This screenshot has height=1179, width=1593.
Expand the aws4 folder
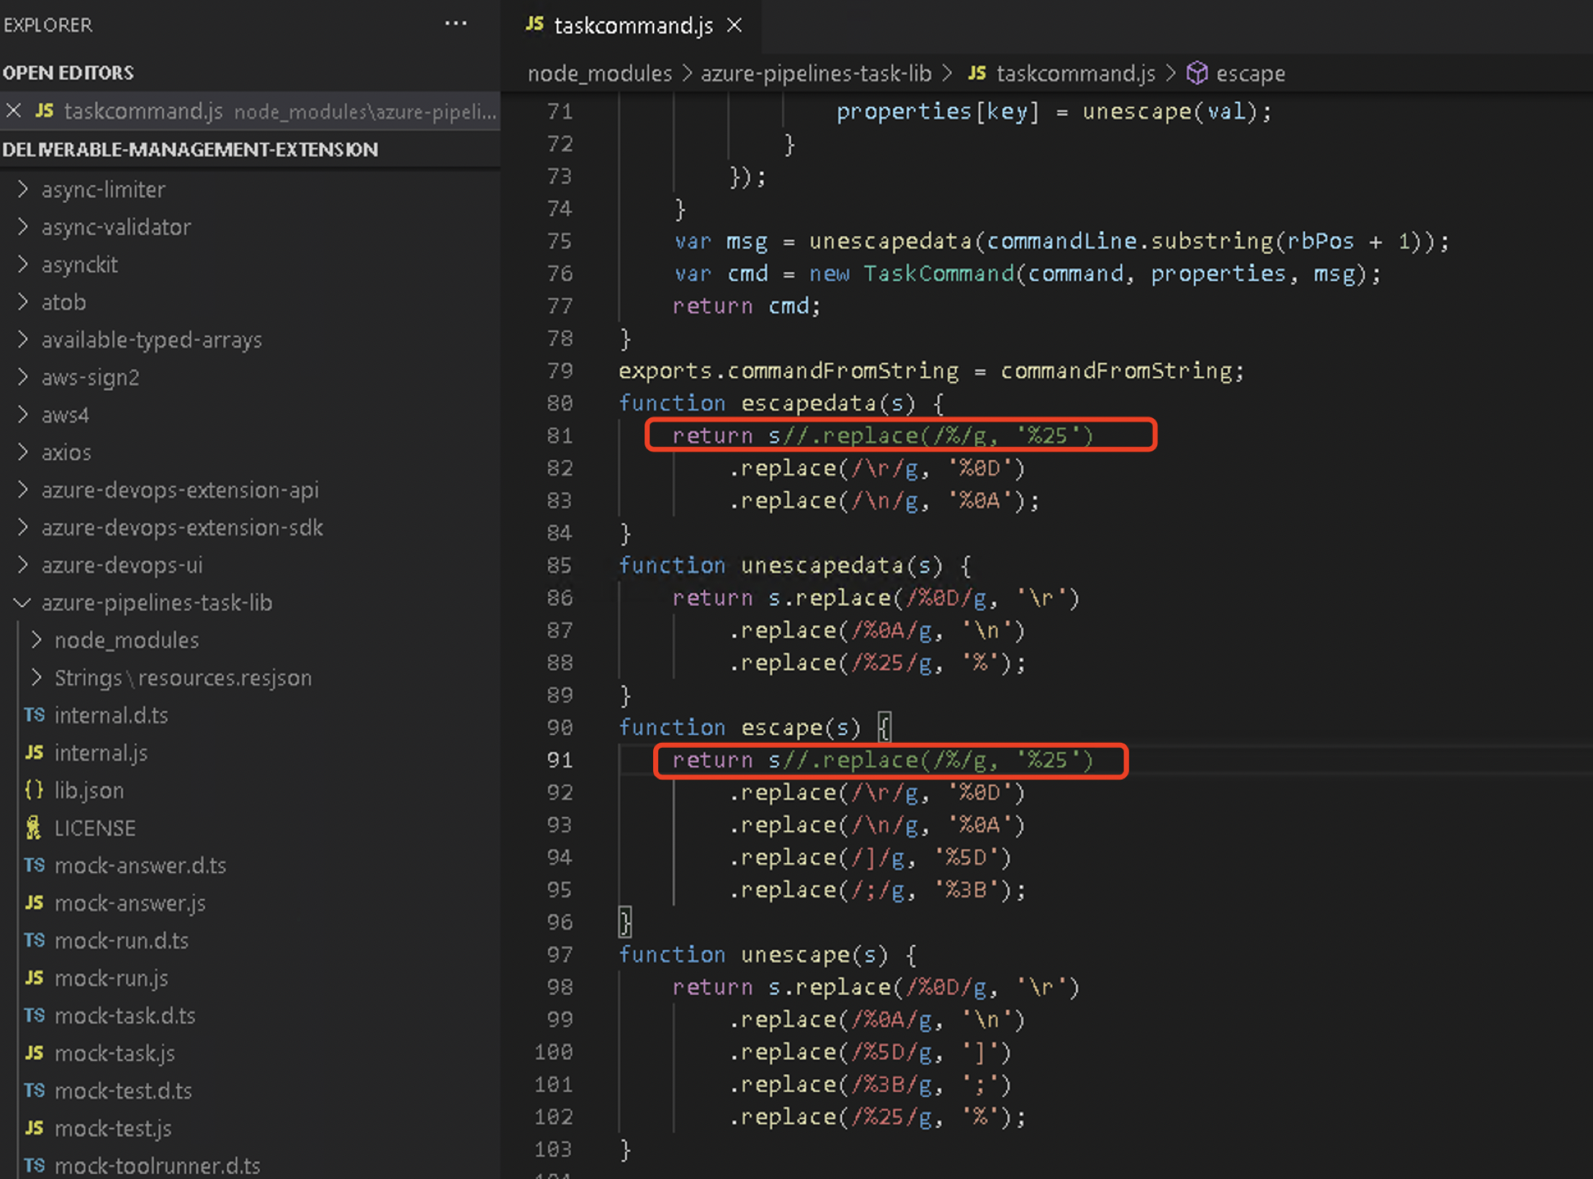[x=65, y=415]
